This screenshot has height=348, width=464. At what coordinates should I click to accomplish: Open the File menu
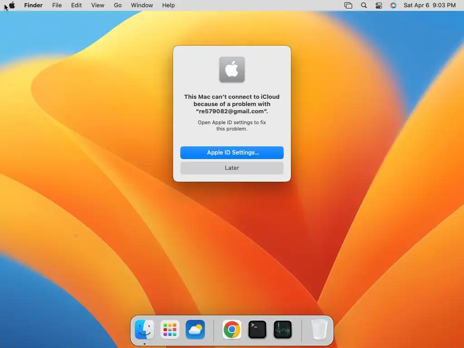[57, 5]
